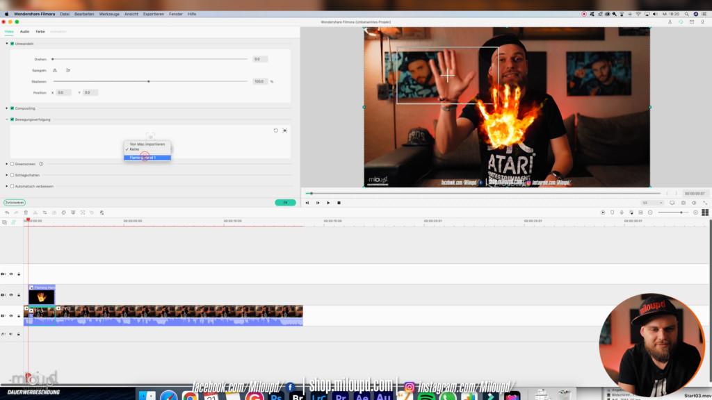Take a snapshot with the camera icon

[x=683, y=203]
